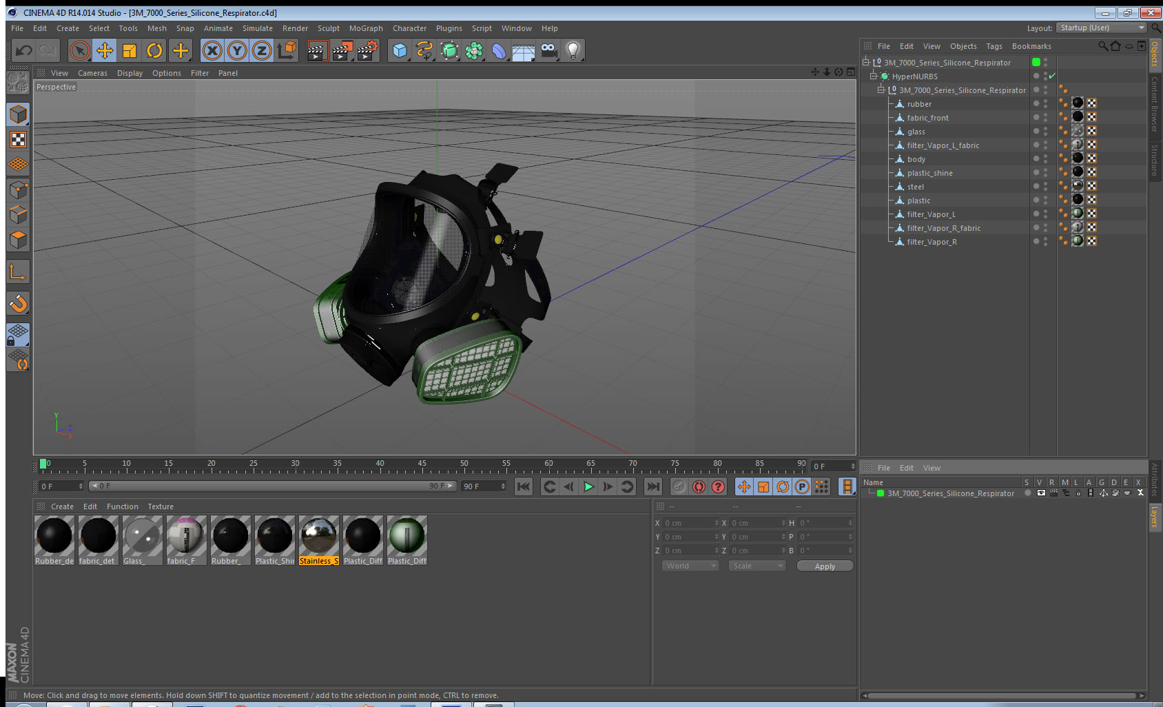Collapse the HyperNURBS tree node
Screen dimensions: 1163x707
(873, 76)
